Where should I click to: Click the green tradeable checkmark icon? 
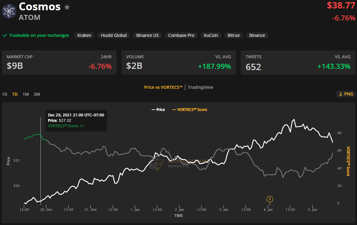pos(5,36)
